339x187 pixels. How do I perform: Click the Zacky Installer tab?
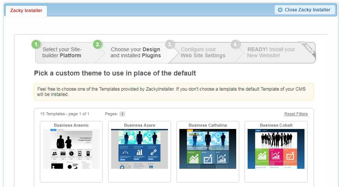coord(26,11)
